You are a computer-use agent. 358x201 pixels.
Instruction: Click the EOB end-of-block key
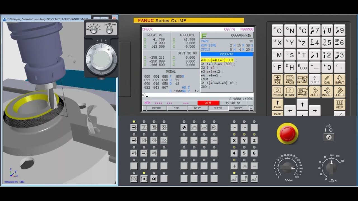coord(302,67)
